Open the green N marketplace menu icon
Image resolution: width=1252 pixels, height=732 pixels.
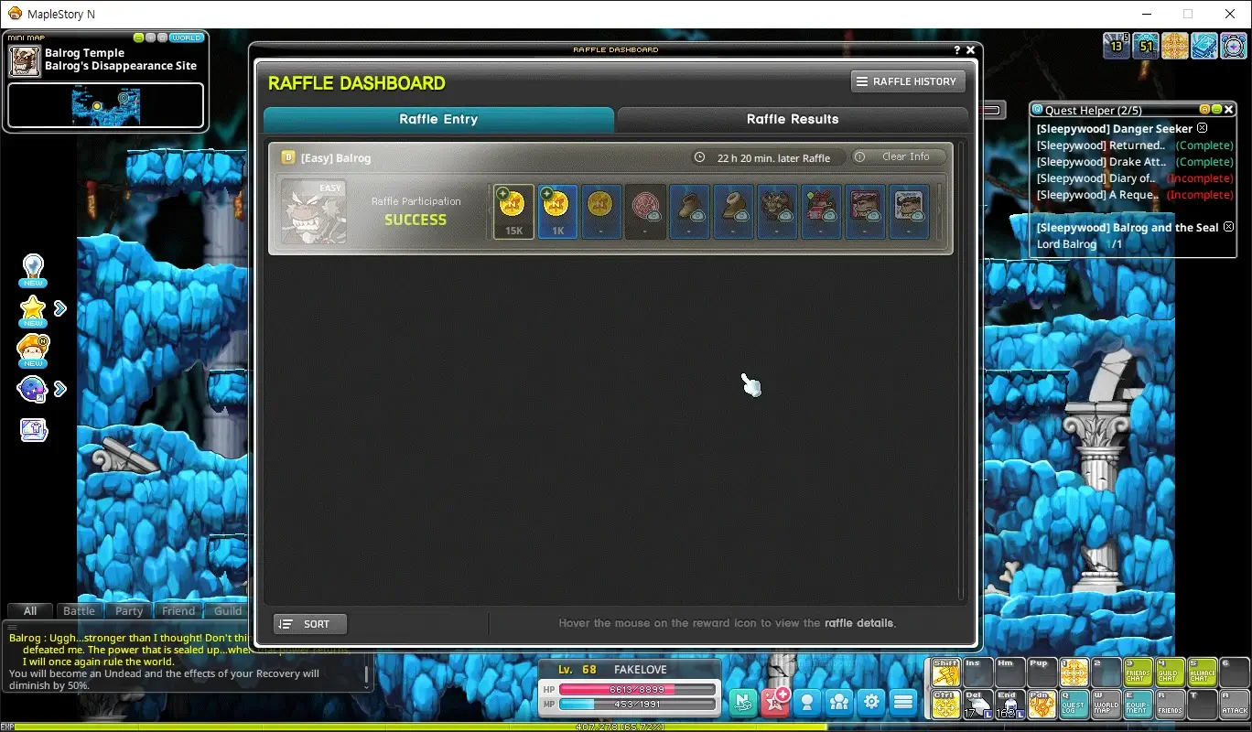pos(744,702)
